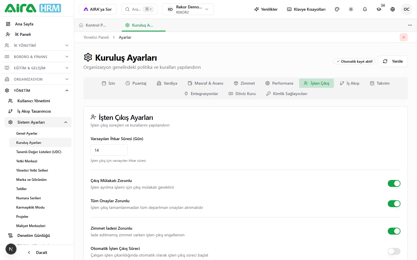Open Yetki Merkezi in sidebar
The image size is (417, 260).
pos(40,161)
